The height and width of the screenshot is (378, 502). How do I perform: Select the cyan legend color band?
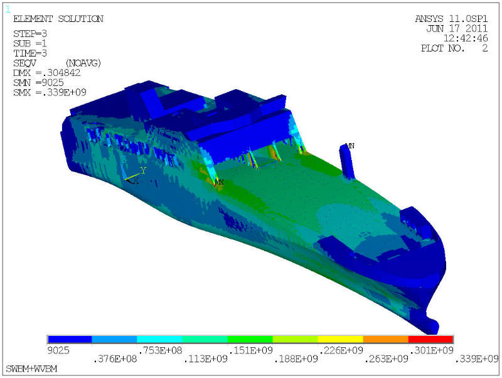pos(160,339)
